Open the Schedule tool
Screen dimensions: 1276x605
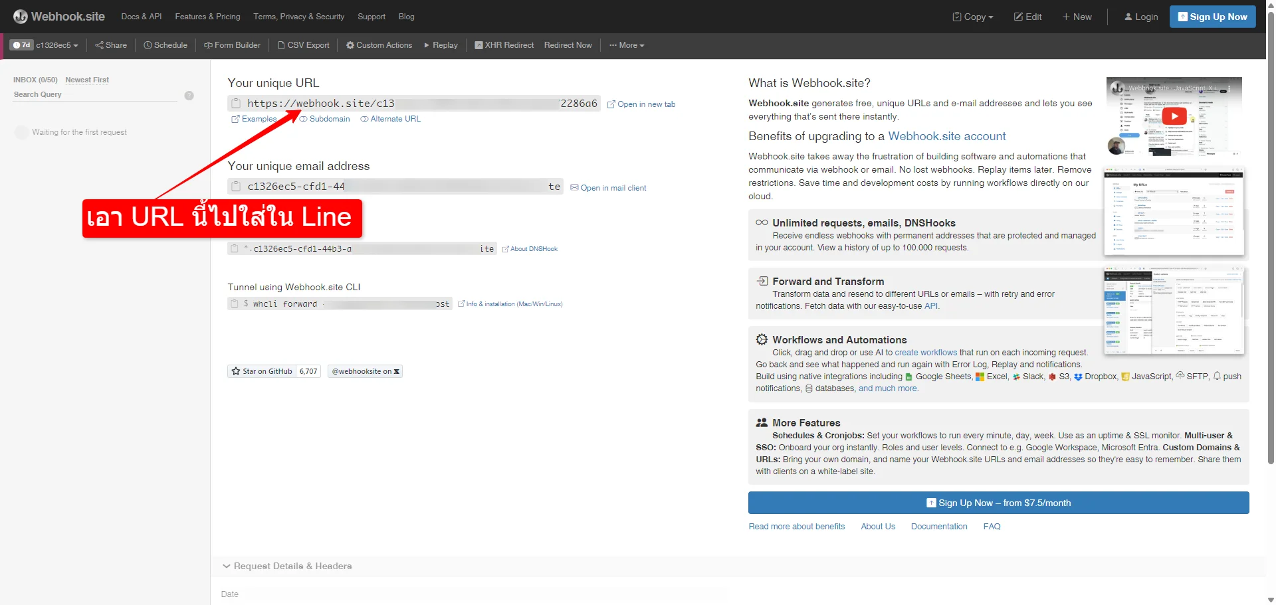tap(165, 45)
